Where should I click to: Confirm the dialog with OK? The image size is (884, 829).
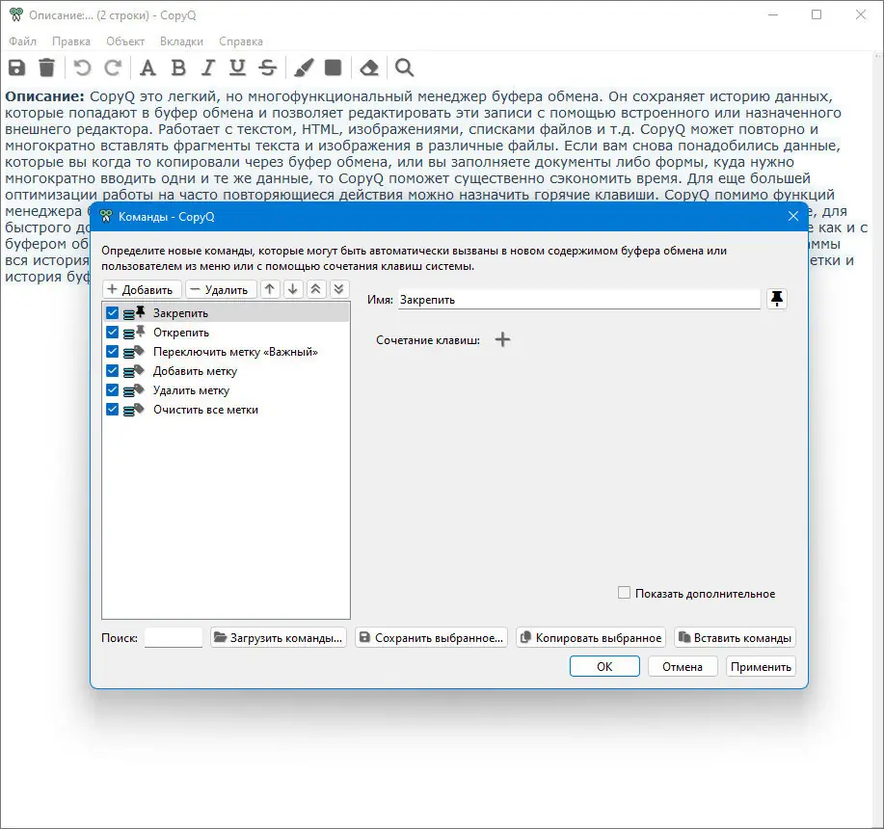(x=604, y=666)
